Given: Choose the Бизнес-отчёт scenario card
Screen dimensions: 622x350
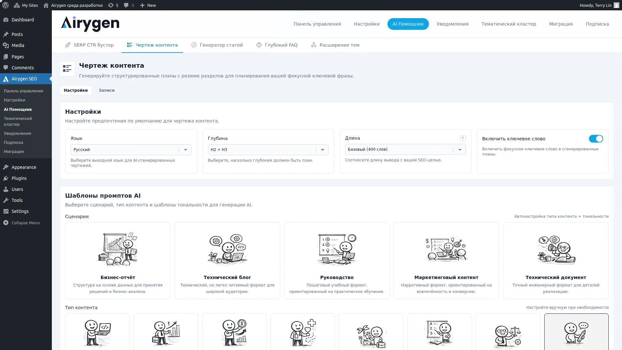Looking at the screenshot, I should 118,261.
